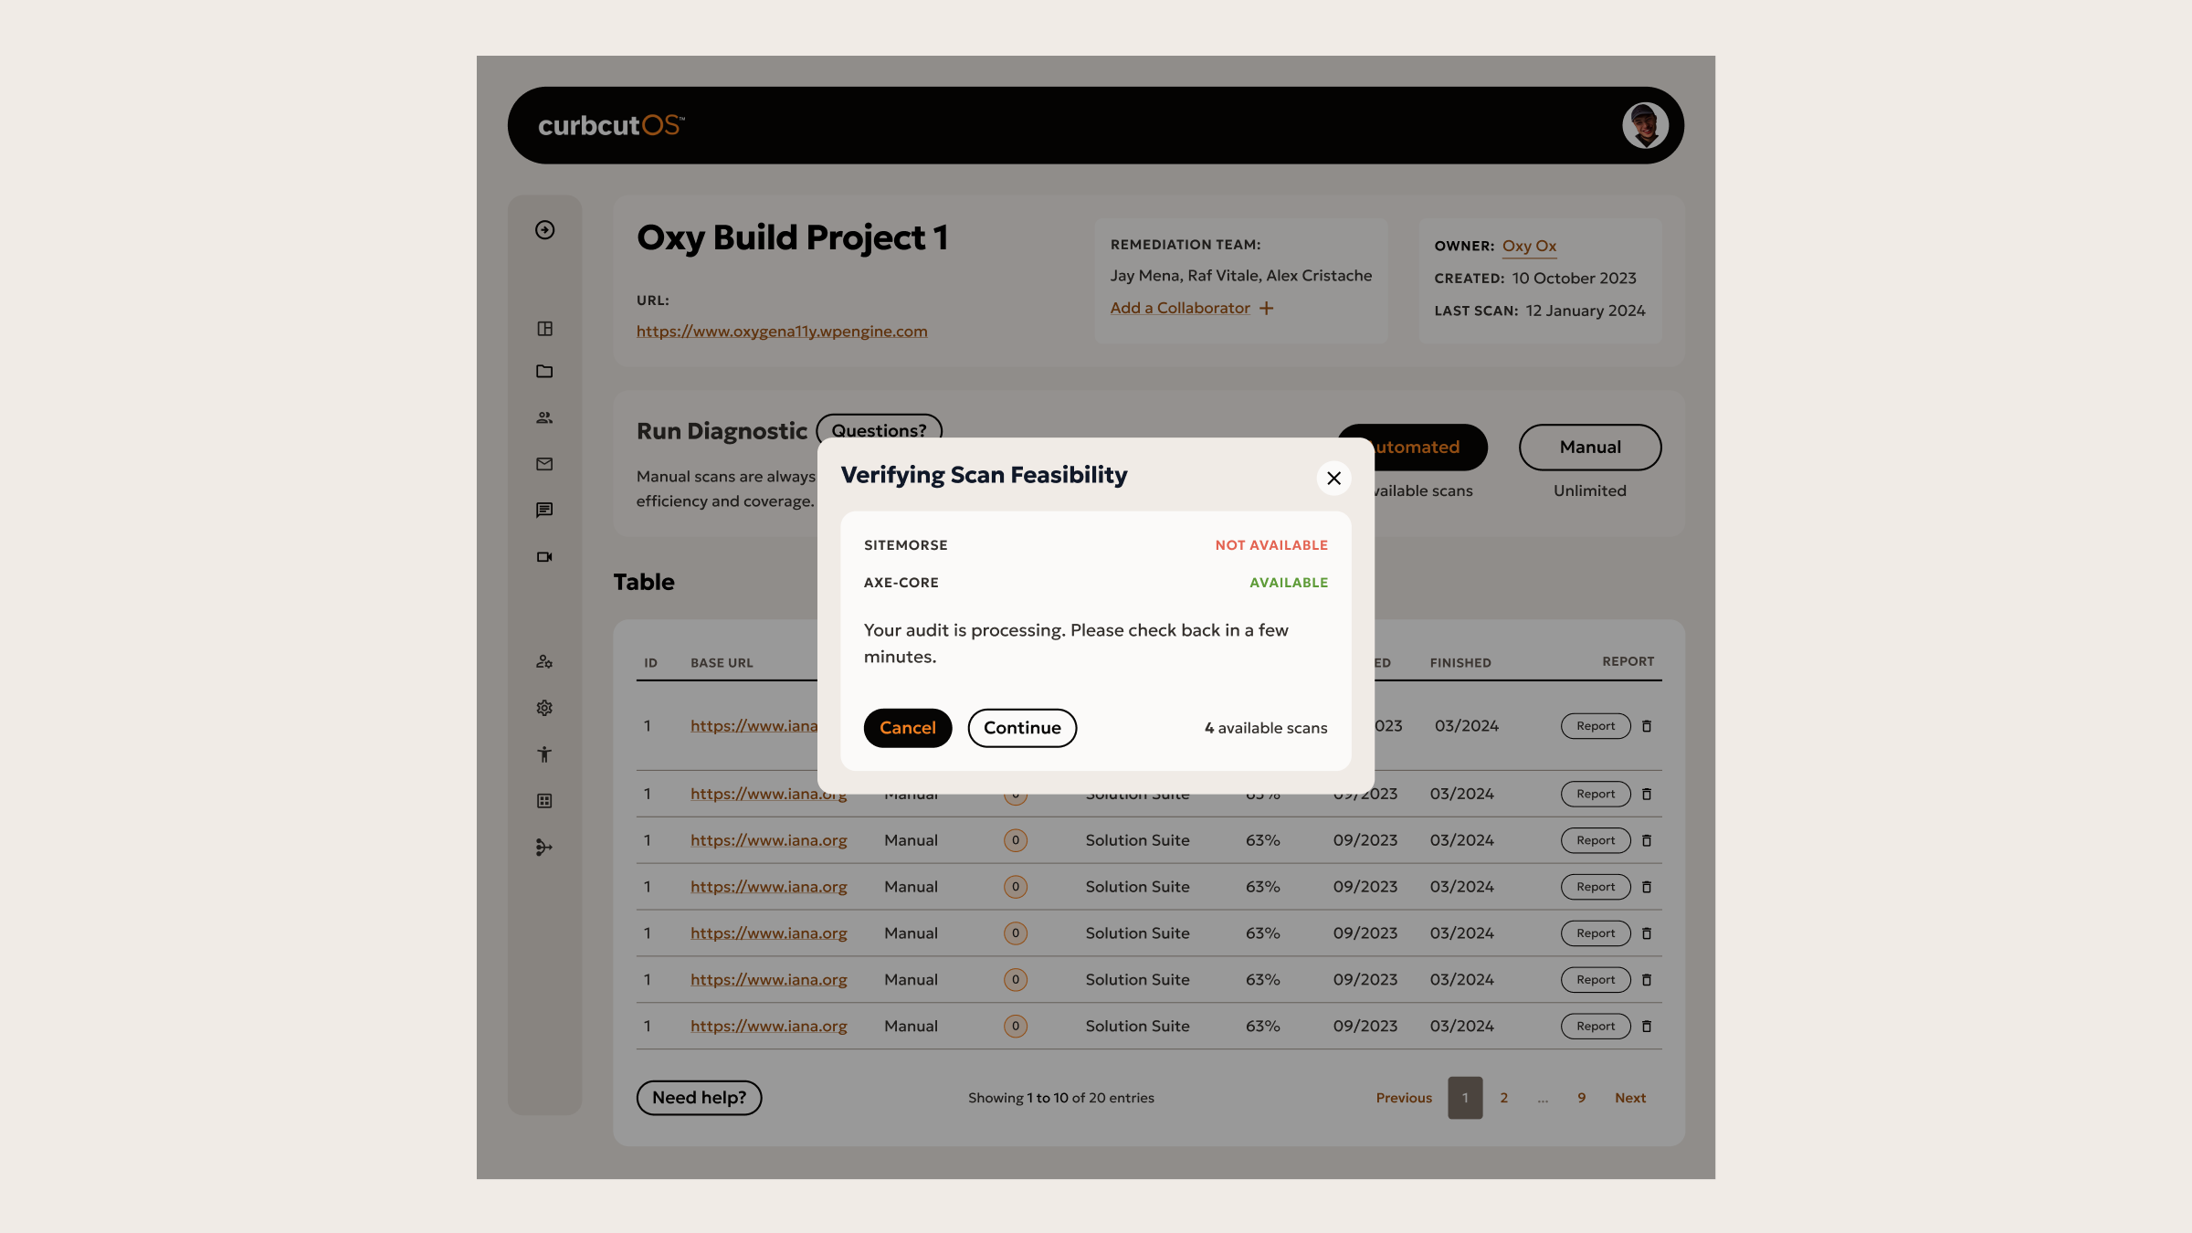
Task: Select the mail/messages icon
Action: (545, 464)
